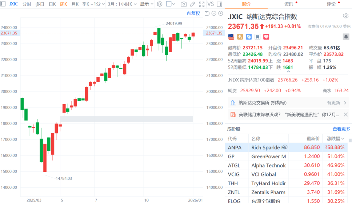Click the info icon beside Rich Sparkle
Image resolution: width=352 pixels, height=203 pixels.
[285, 147]
